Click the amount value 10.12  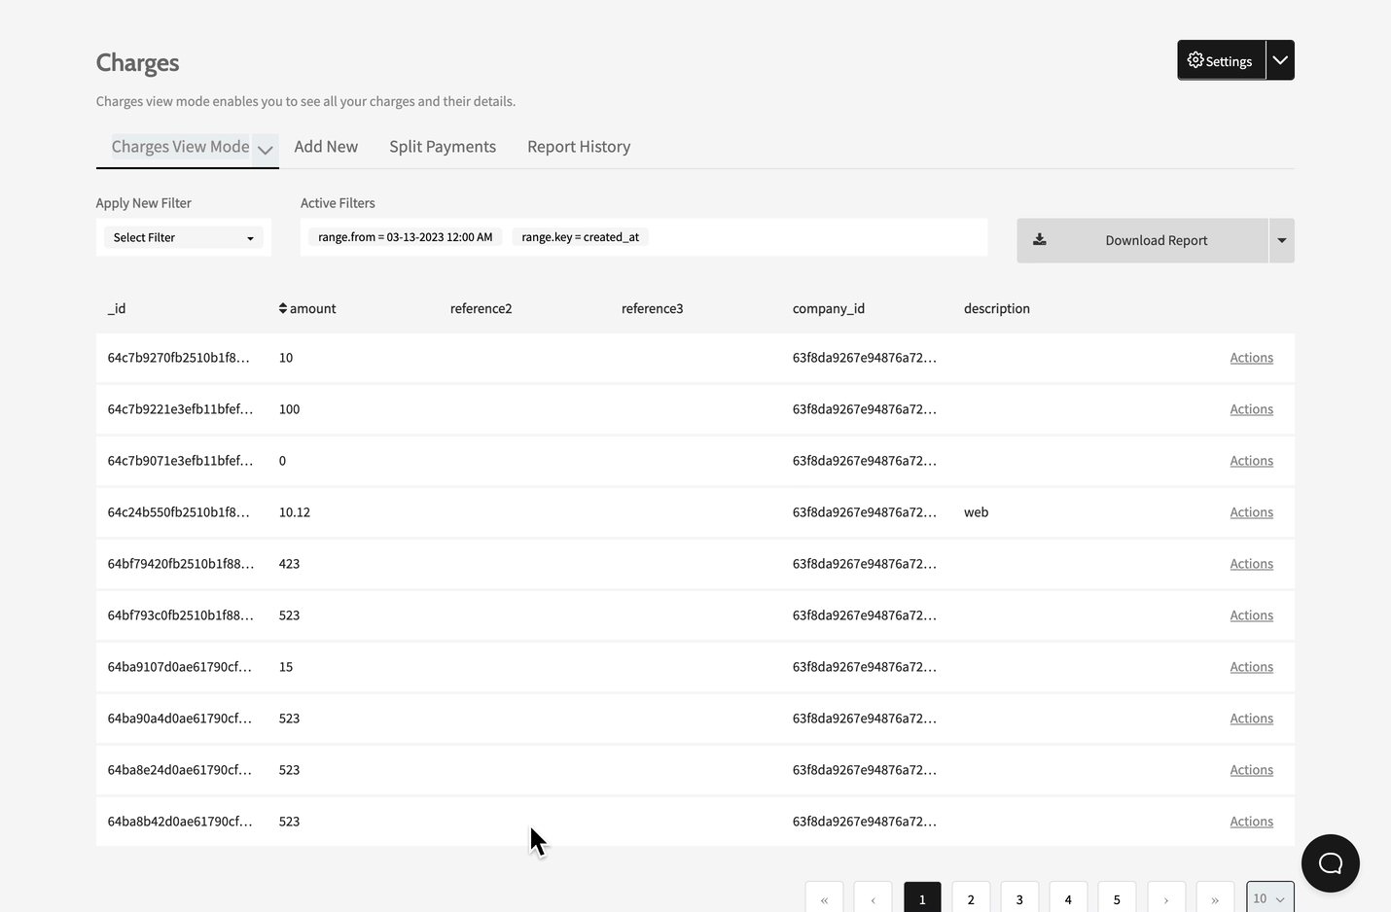coord(295,512)
